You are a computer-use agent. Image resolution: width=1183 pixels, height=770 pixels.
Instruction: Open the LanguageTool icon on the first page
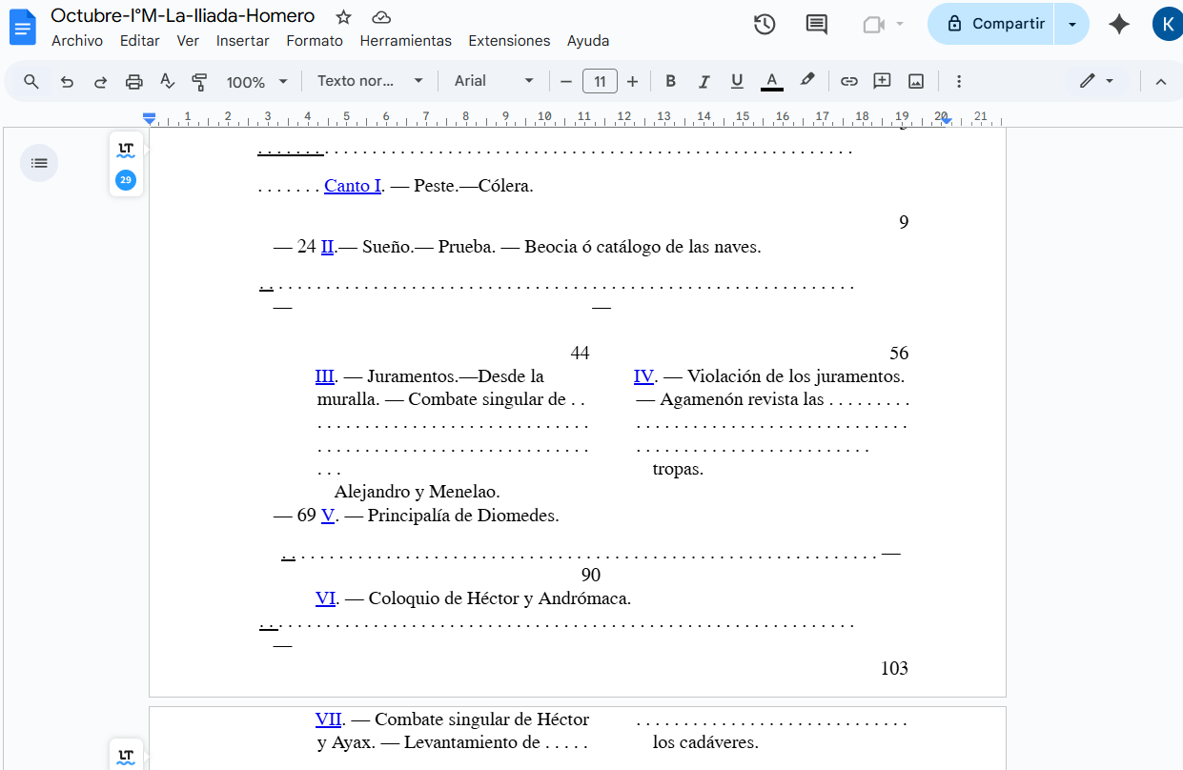point(126,149)
